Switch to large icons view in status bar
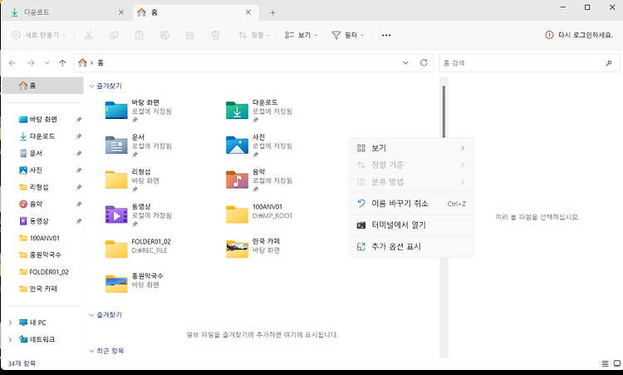 click(x=617, y=363)
